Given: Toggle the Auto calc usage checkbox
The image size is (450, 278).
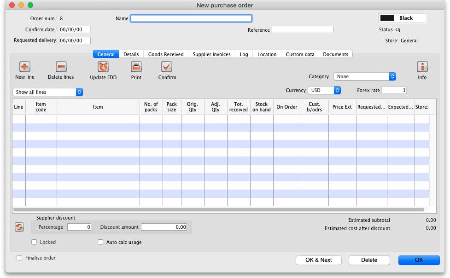Looking at the screenshot, I should tap(100, 242).
